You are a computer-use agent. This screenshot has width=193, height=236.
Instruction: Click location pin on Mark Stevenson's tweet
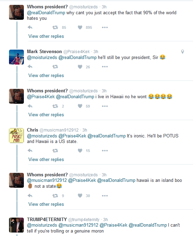click(x=183, y=52)
